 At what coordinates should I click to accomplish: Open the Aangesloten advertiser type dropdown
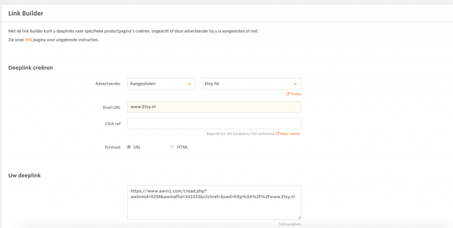pyautogui.click(x=161, y=84)
